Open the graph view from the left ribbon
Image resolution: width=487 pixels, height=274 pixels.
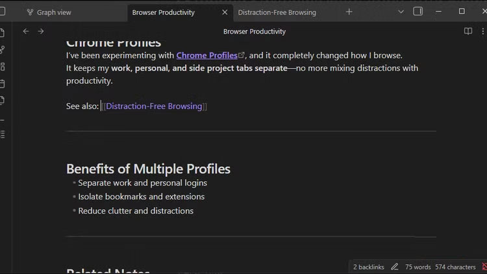tap(3, 49)
